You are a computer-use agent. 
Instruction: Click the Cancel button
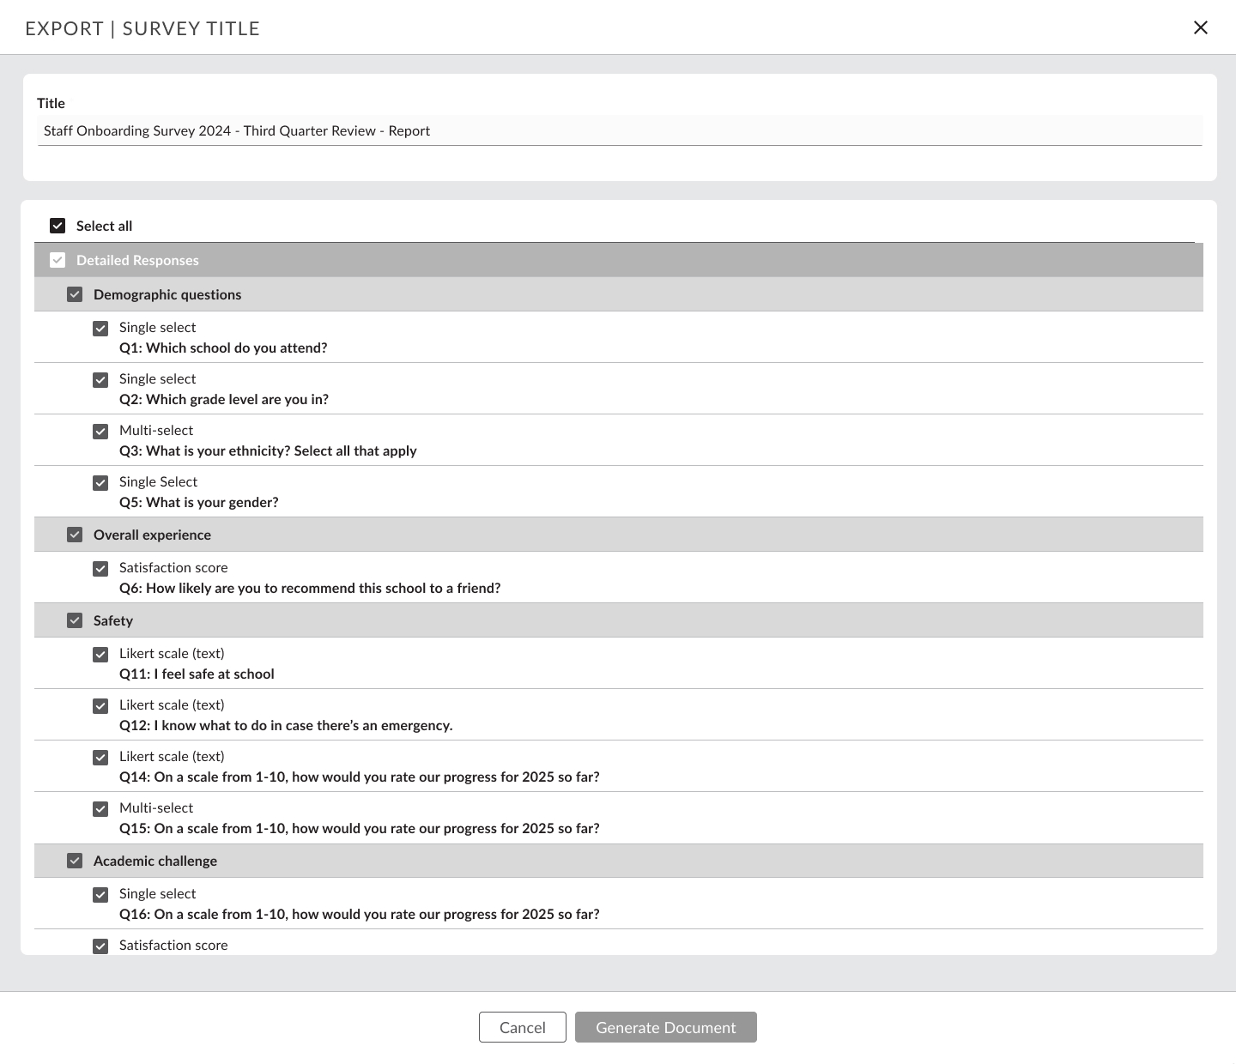coord(522,1027)
